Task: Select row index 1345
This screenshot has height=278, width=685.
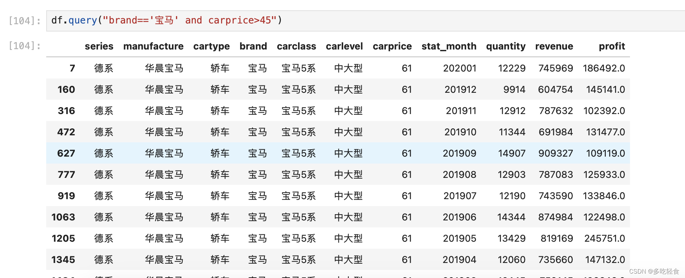Action: coord(63,260)
